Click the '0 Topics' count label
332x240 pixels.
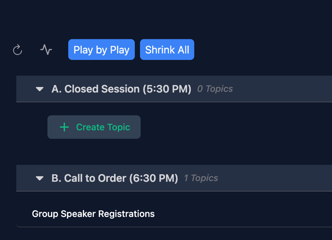(215, 89)
